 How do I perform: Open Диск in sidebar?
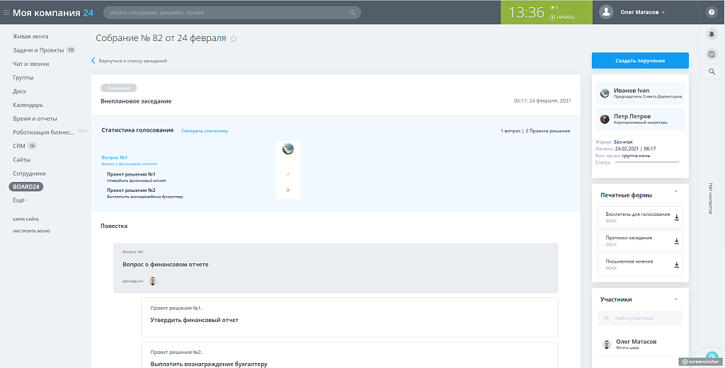point(19,91)
